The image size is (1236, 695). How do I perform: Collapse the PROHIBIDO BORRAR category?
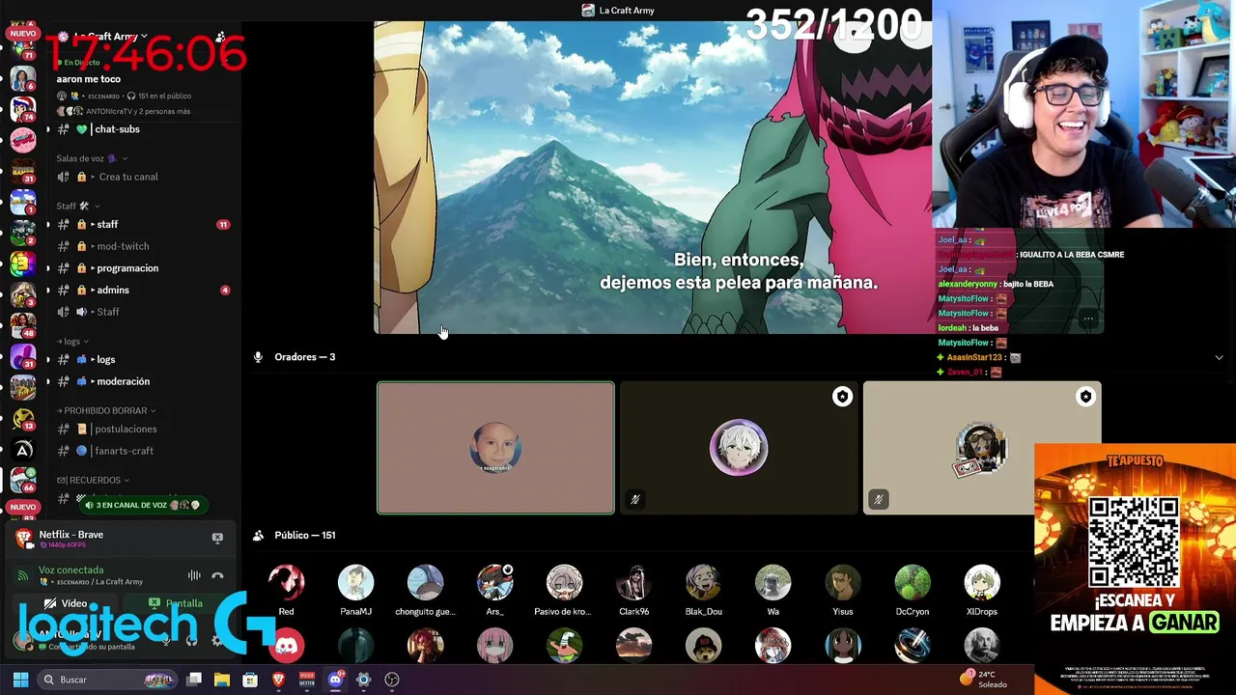(x=106, y=410)
